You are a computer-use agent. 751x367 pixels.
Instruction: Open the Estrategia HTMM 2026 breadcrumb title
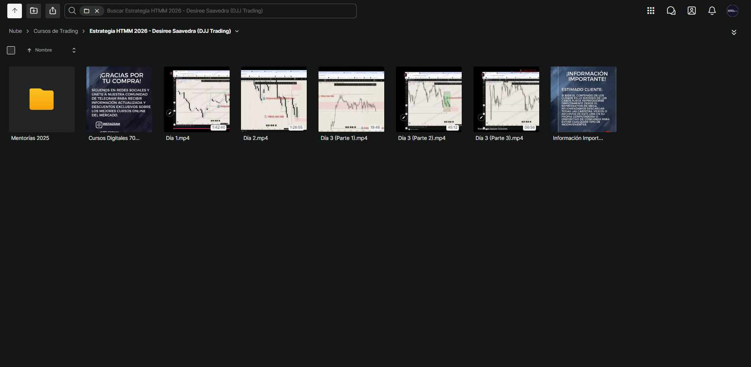(x=160, y=31)
